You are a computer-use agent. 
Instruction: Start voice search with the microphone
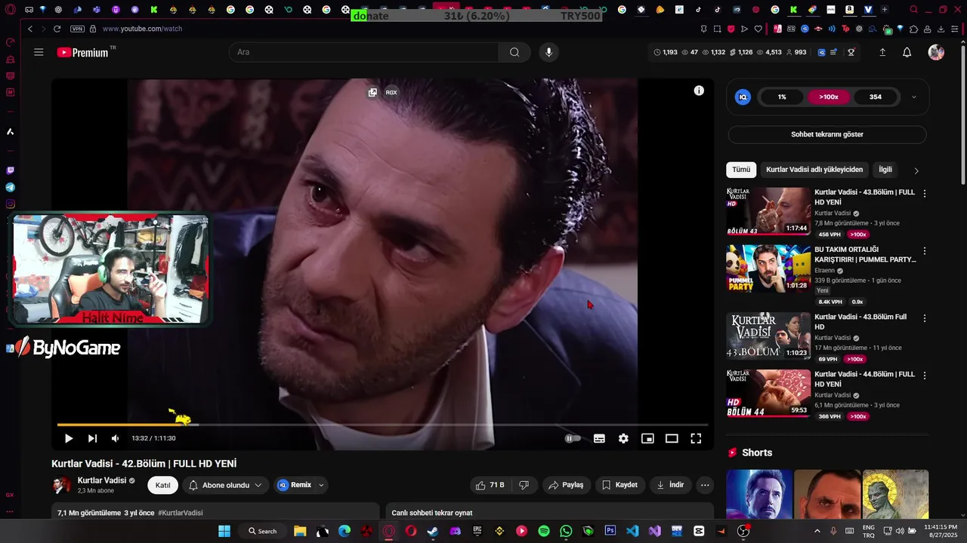coord(548,52)
